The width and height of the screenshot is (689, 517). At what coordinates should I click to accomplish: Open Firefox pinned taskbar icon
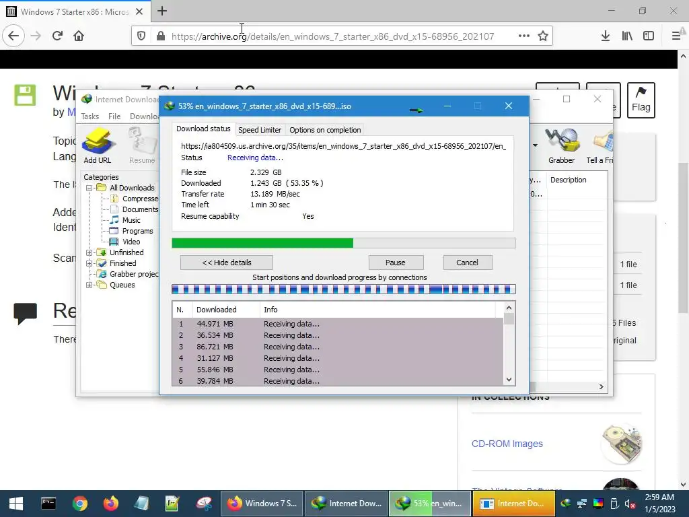click(111, 504)
